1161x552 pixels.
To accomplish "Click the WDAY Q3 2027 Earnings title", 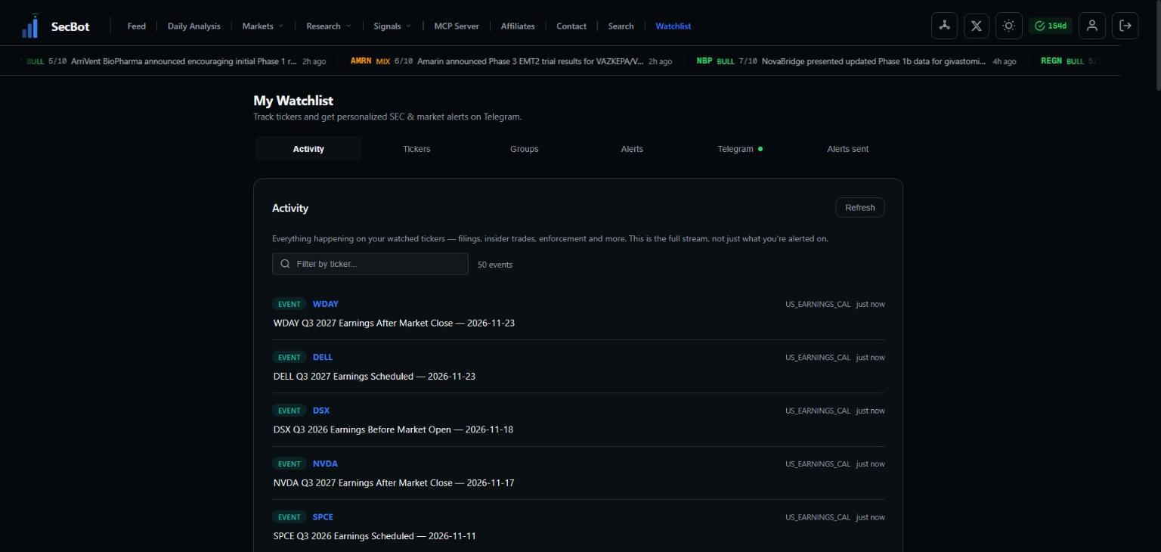I will [x=394, y=323].
